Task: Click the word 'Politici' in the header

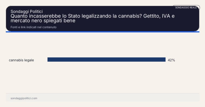Action: [x=36, y=12]
